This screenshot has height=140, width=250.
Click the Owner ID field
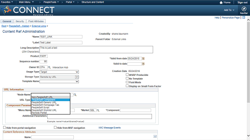click(43, 67)
